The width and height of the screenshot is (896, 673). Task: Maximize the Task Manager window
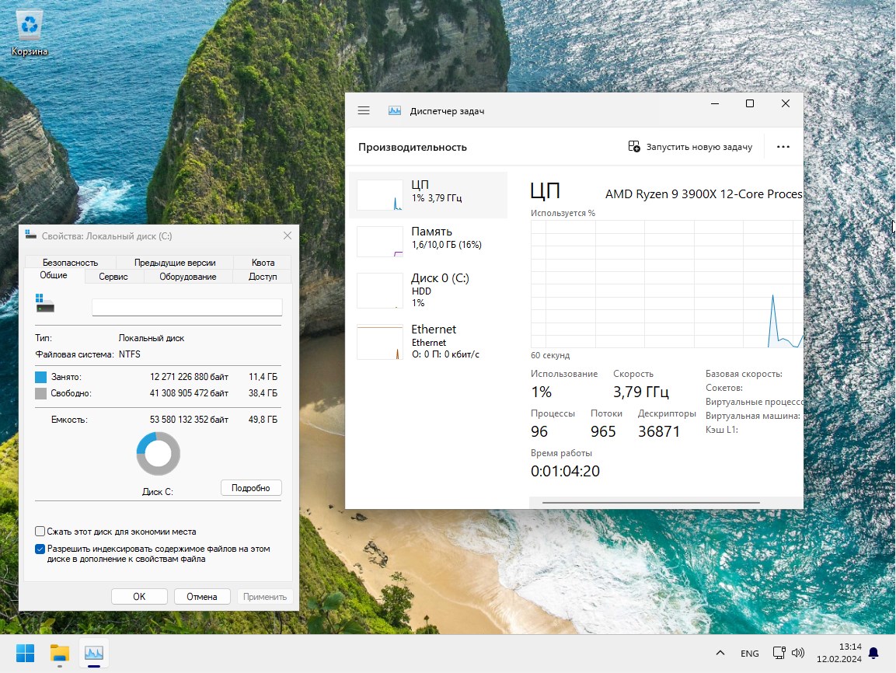pos(750,103)
